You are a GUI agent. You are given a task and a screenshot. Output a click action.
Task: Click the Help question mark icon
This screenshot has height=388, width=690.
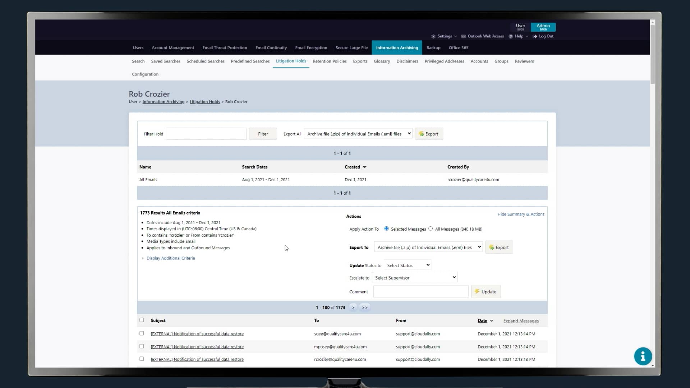pos(511,36)
